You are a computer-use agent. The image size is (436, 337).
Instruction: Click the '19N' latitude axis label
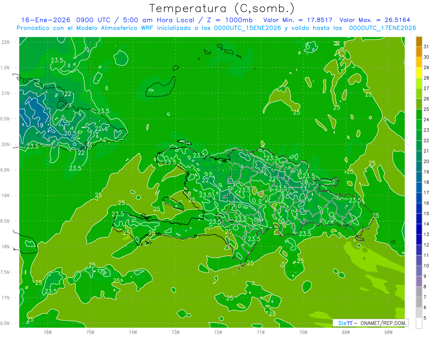click(x=5, y=196)
